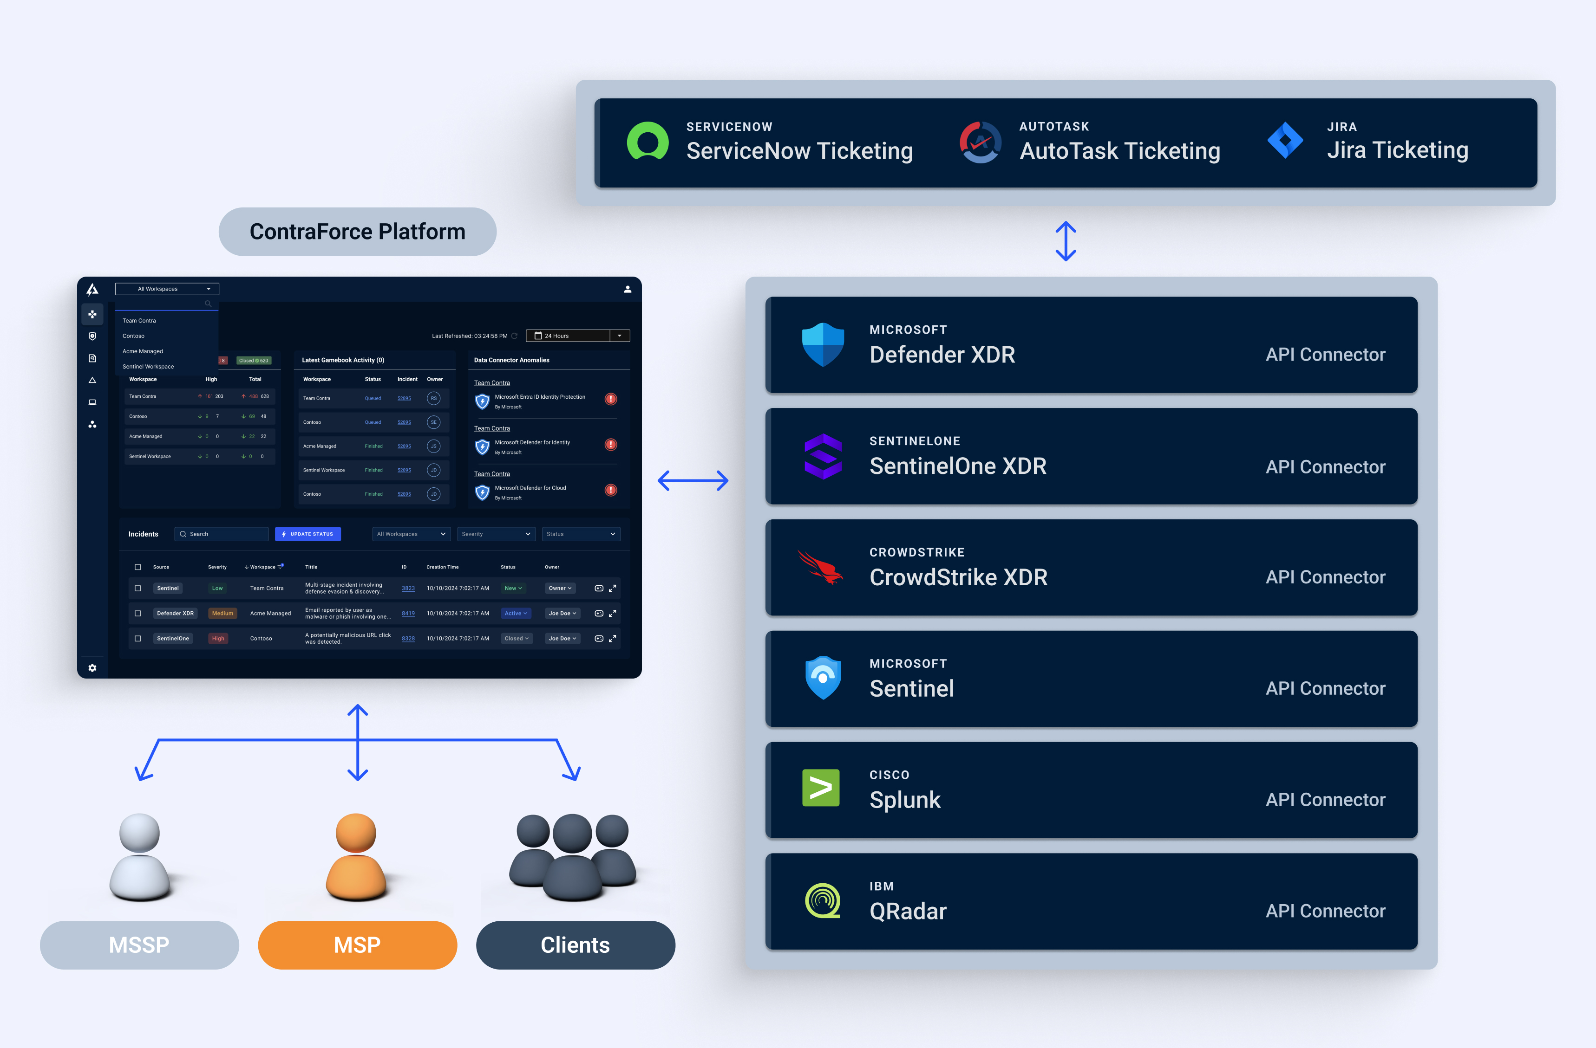
Task: Click the triangle alerts icon in sidebar
Action: 92,381
